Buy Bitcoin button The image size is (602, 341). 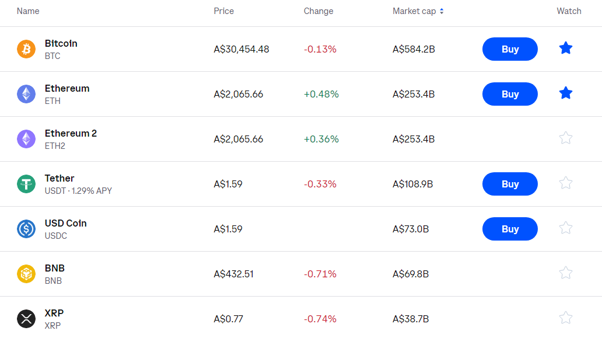(x=510, y=49)
